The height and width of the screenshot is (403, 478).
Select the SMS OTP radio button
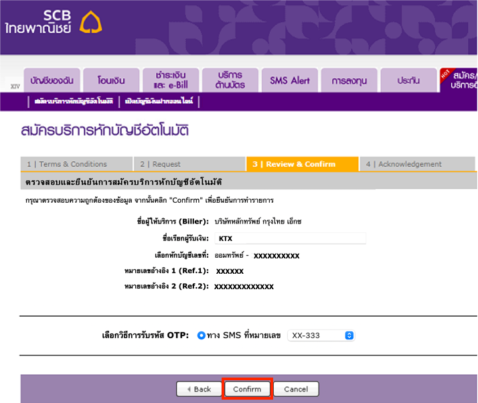[x=202, y=335]
